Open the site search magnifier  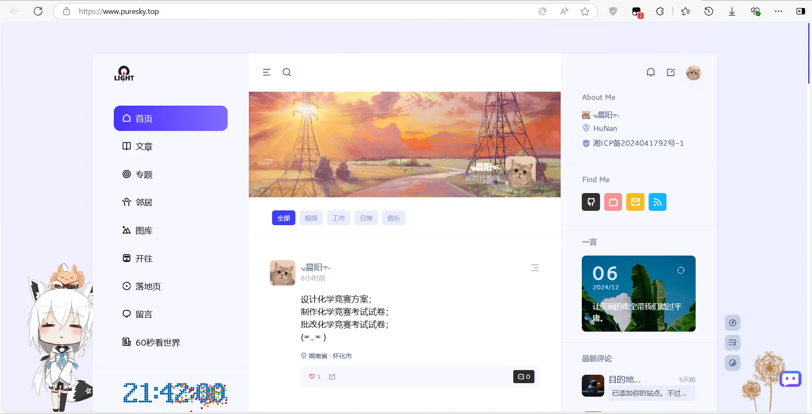pyautogui.click(x=287, y=72)
